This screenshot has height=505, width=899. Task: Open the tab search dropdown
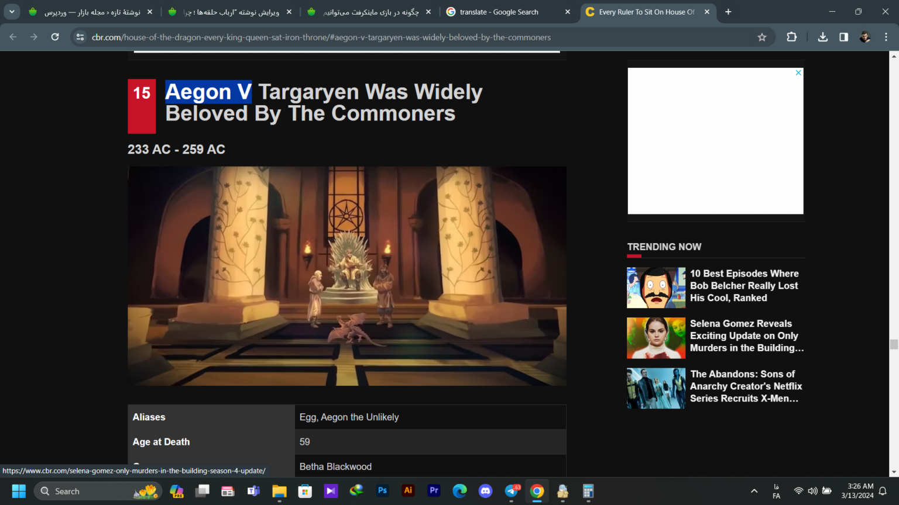pyautogui.click(x=12, y=12)
